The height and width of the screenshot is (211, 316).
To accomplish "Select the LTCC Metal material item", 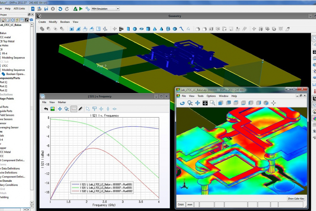I will [x=5, y=152].
